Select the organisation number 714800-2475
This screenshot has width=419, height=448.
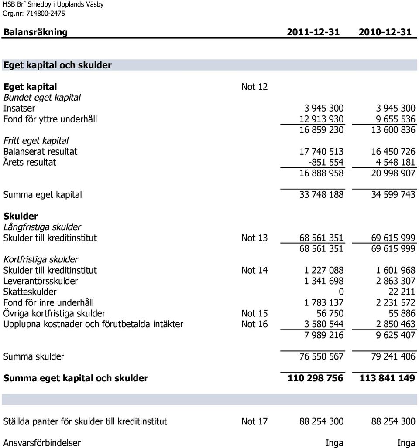tap(45, 14)
